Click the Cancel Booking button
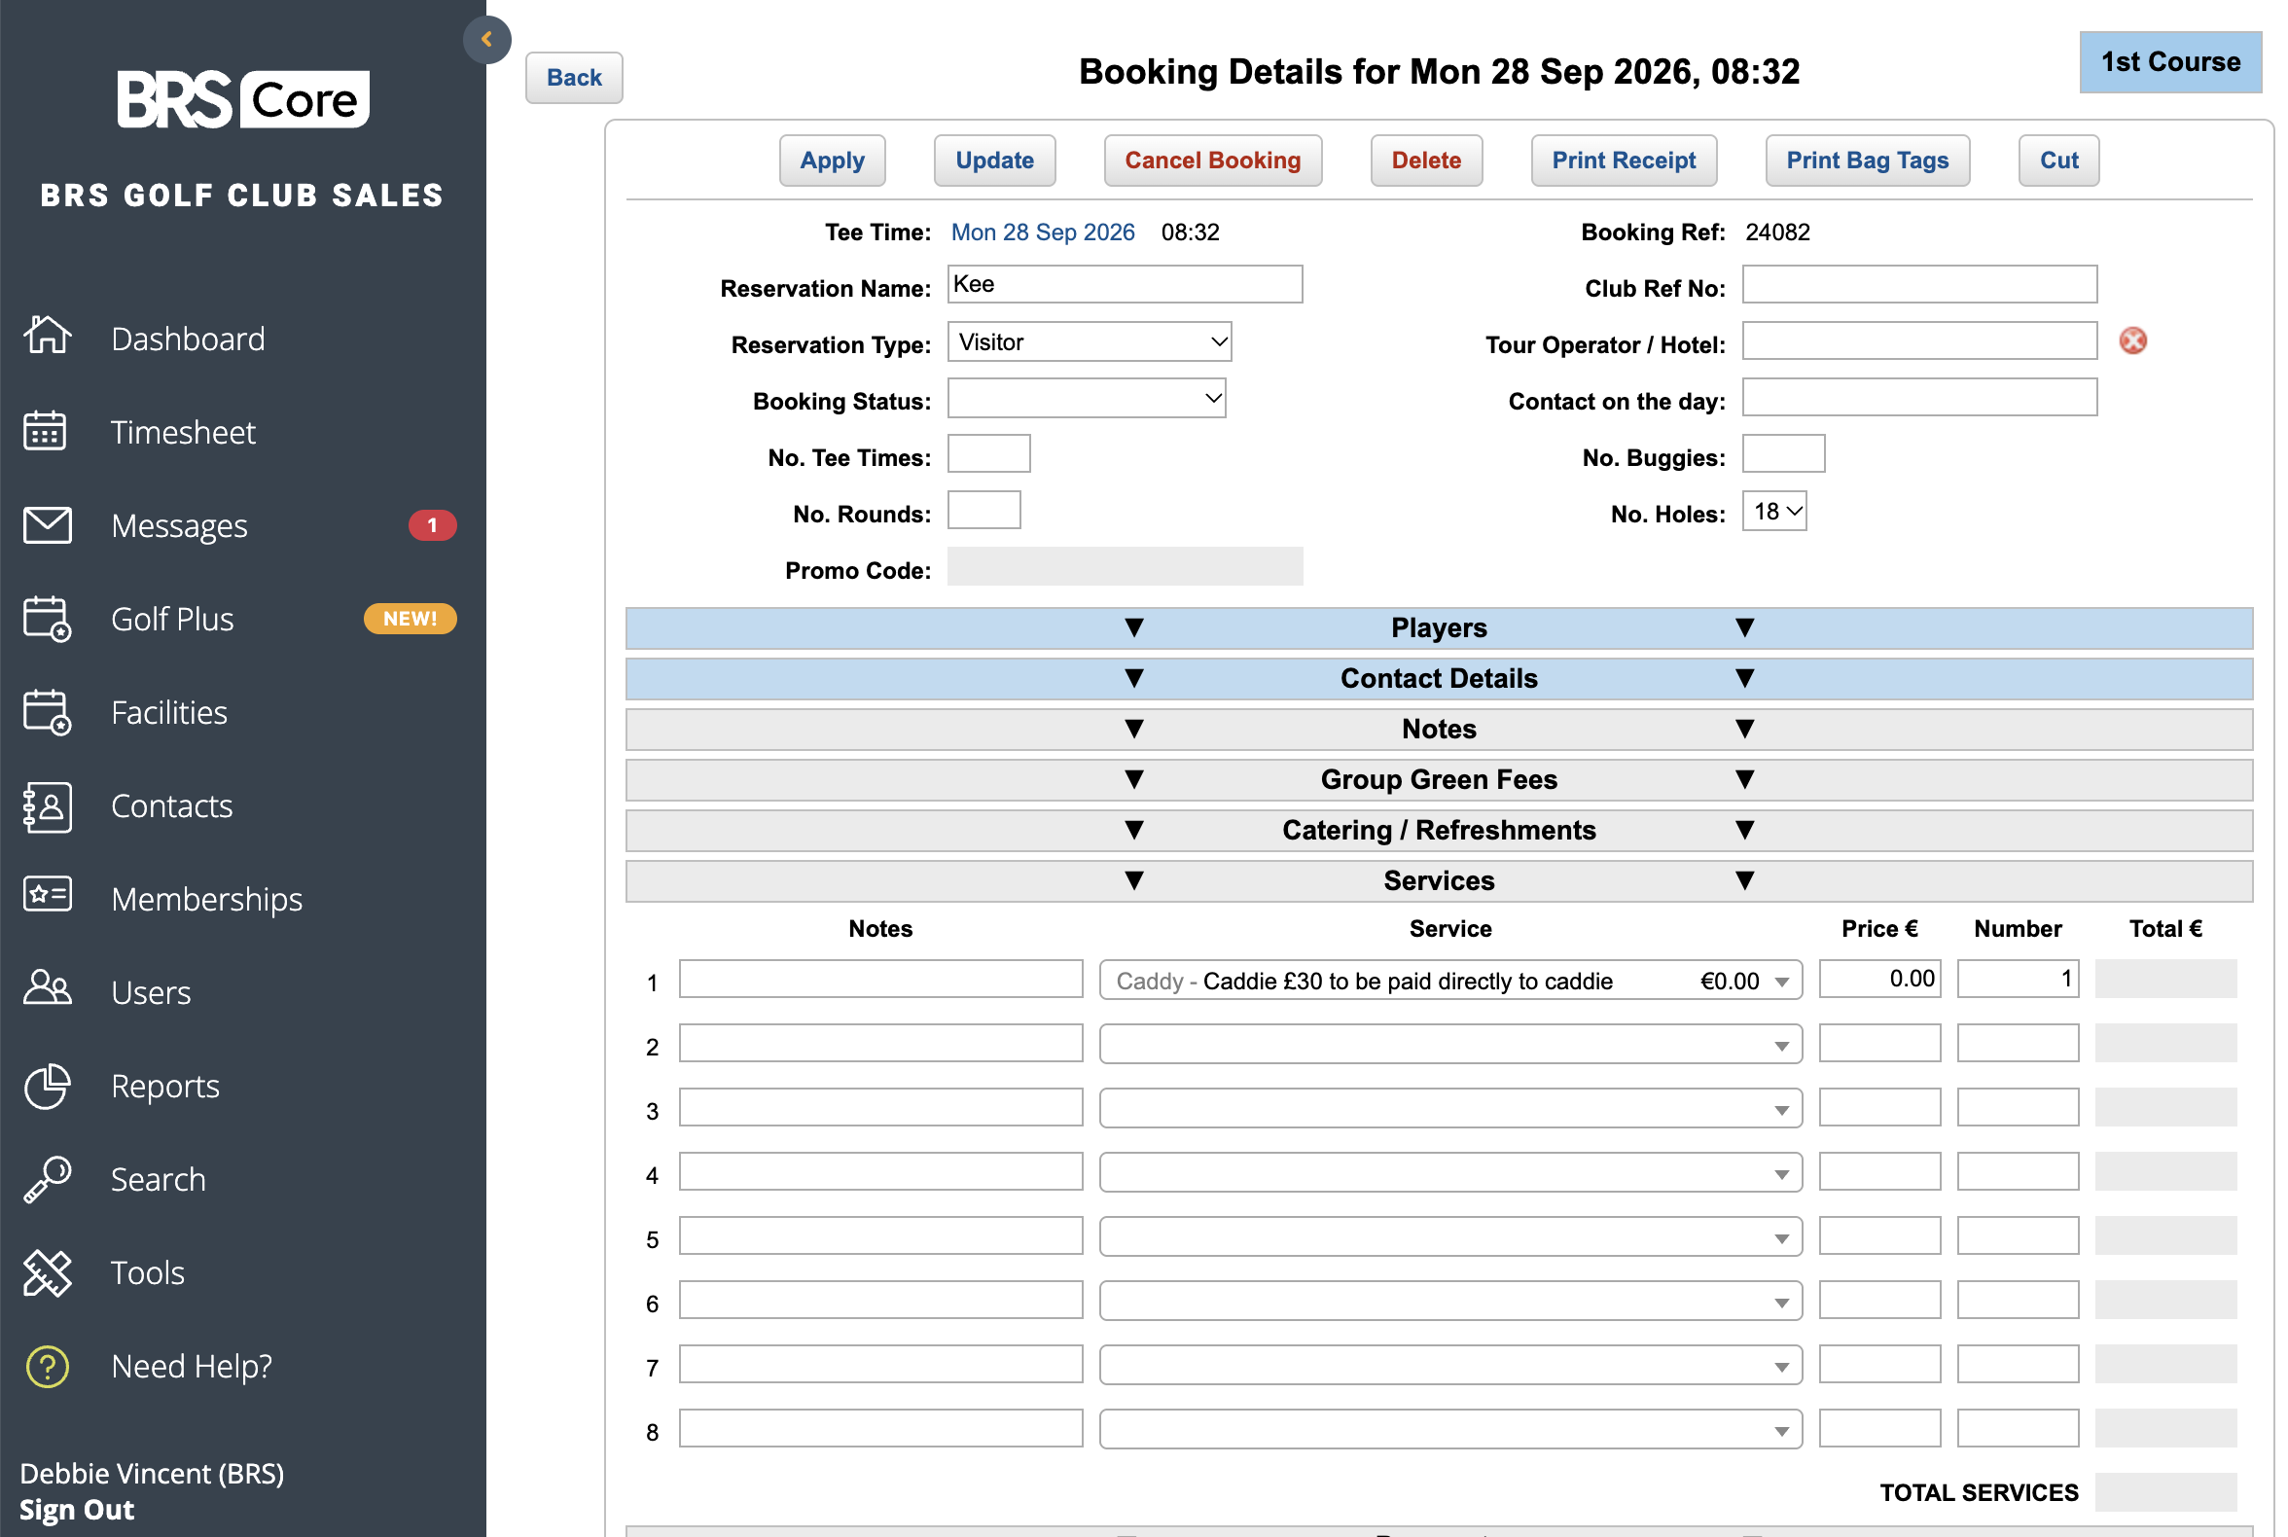This screenshot has height=1537, width=2288. point(1212,160)
